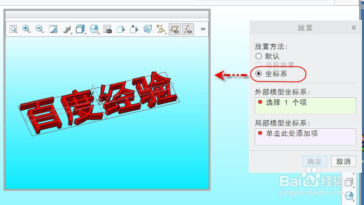Click the cube with left arrow icon

[x=121, y=29]
